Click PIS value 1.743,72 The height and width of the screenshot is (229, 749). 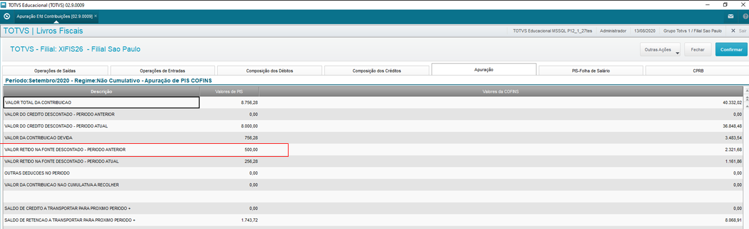[249, 220]
